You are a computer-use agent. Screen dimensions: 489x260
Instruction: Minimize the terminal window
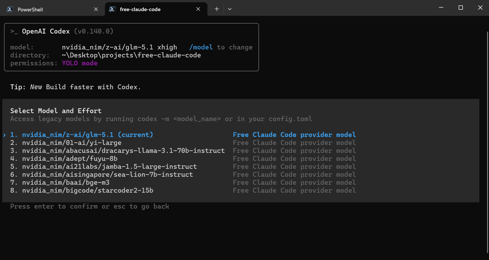pyautogui.click(x=441, y=8)
